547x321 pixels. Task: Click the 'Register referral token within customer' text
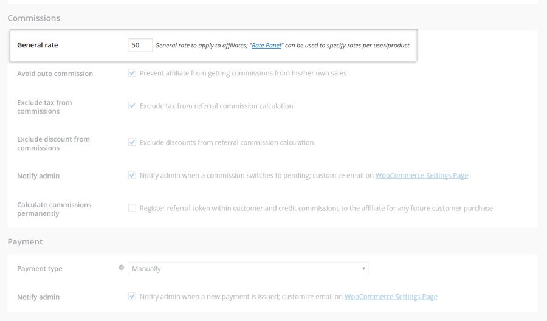(316, 208)
